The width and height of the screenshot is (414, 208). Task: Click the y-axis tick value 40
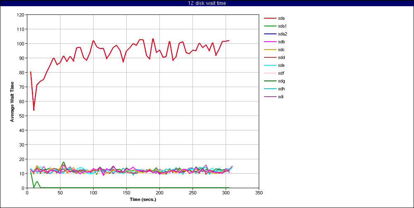pos(22,130)
